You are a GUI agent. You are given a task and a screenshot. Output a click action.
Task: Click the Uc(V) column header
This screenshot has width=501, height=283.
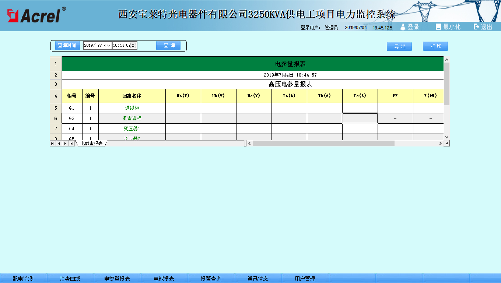[254, 96]
